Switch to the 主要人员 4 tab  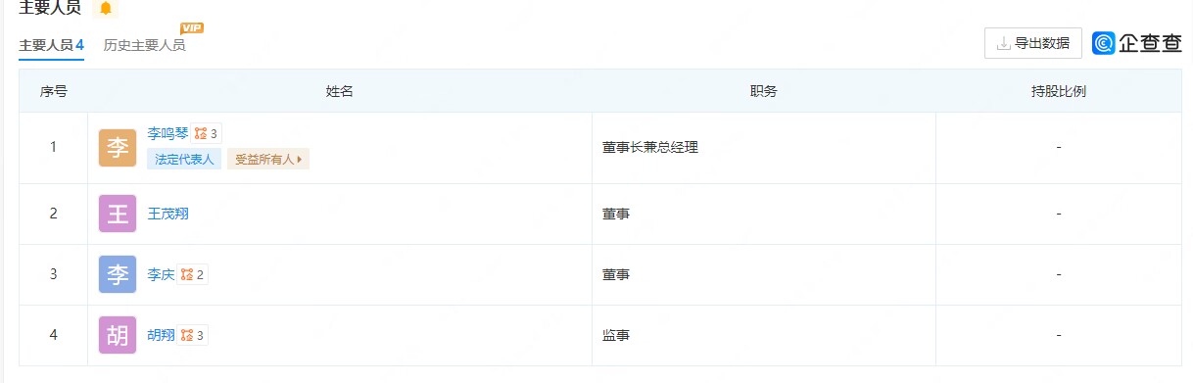51,45
